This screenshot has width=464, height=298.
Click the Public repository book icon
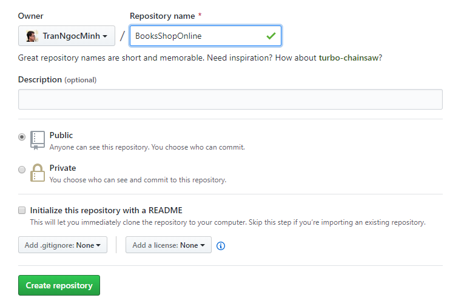(38, 141)
